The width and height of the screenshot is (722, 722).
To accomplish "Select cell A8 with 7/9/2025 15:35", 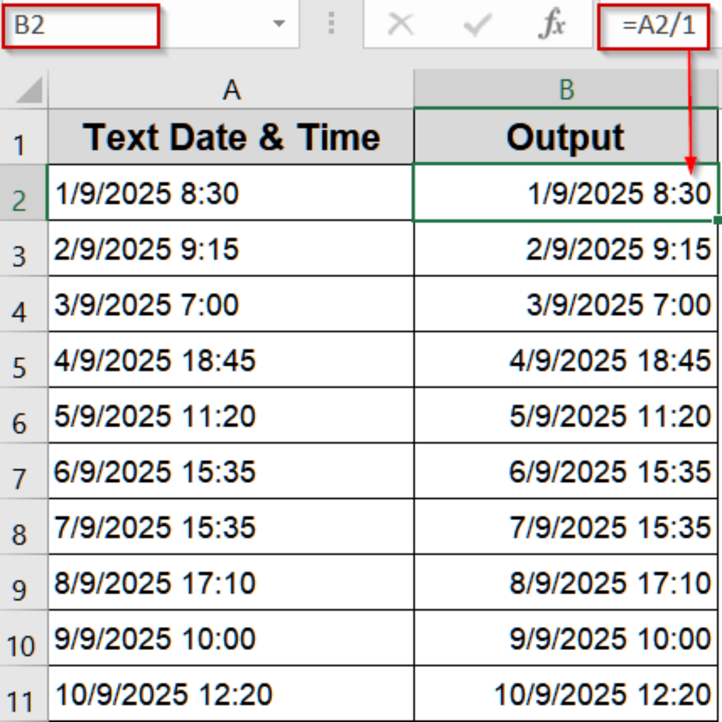I will (x=231, y=526).
